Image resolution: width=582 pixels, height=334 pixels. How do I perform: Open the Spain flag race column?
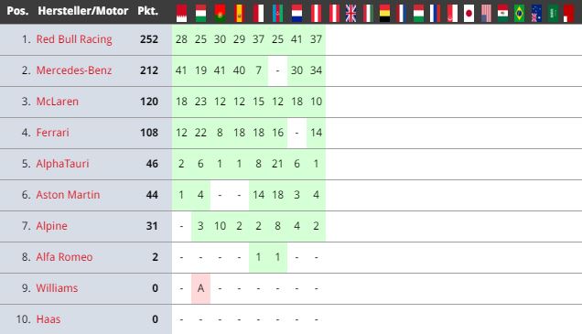(x=240, y=14)
